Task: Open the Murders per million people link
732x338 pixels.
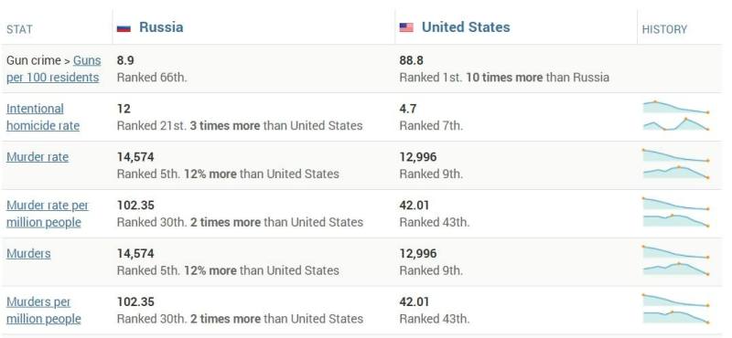Action: 43,311
